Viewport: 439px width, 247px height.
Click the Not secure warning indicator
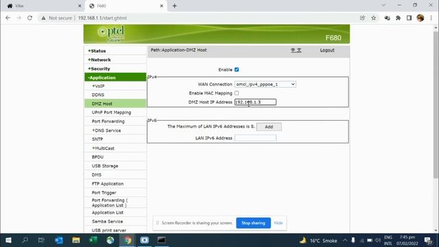click(56, 18)
